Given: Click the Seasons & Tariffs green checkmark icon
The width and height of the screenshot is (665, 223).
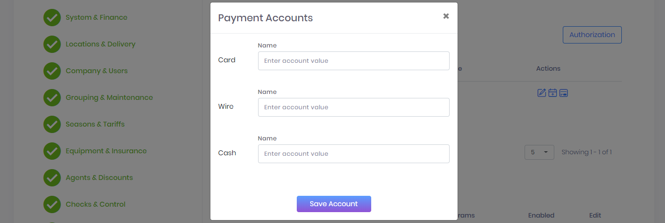Looking at the screenshot, I should 52,124.
